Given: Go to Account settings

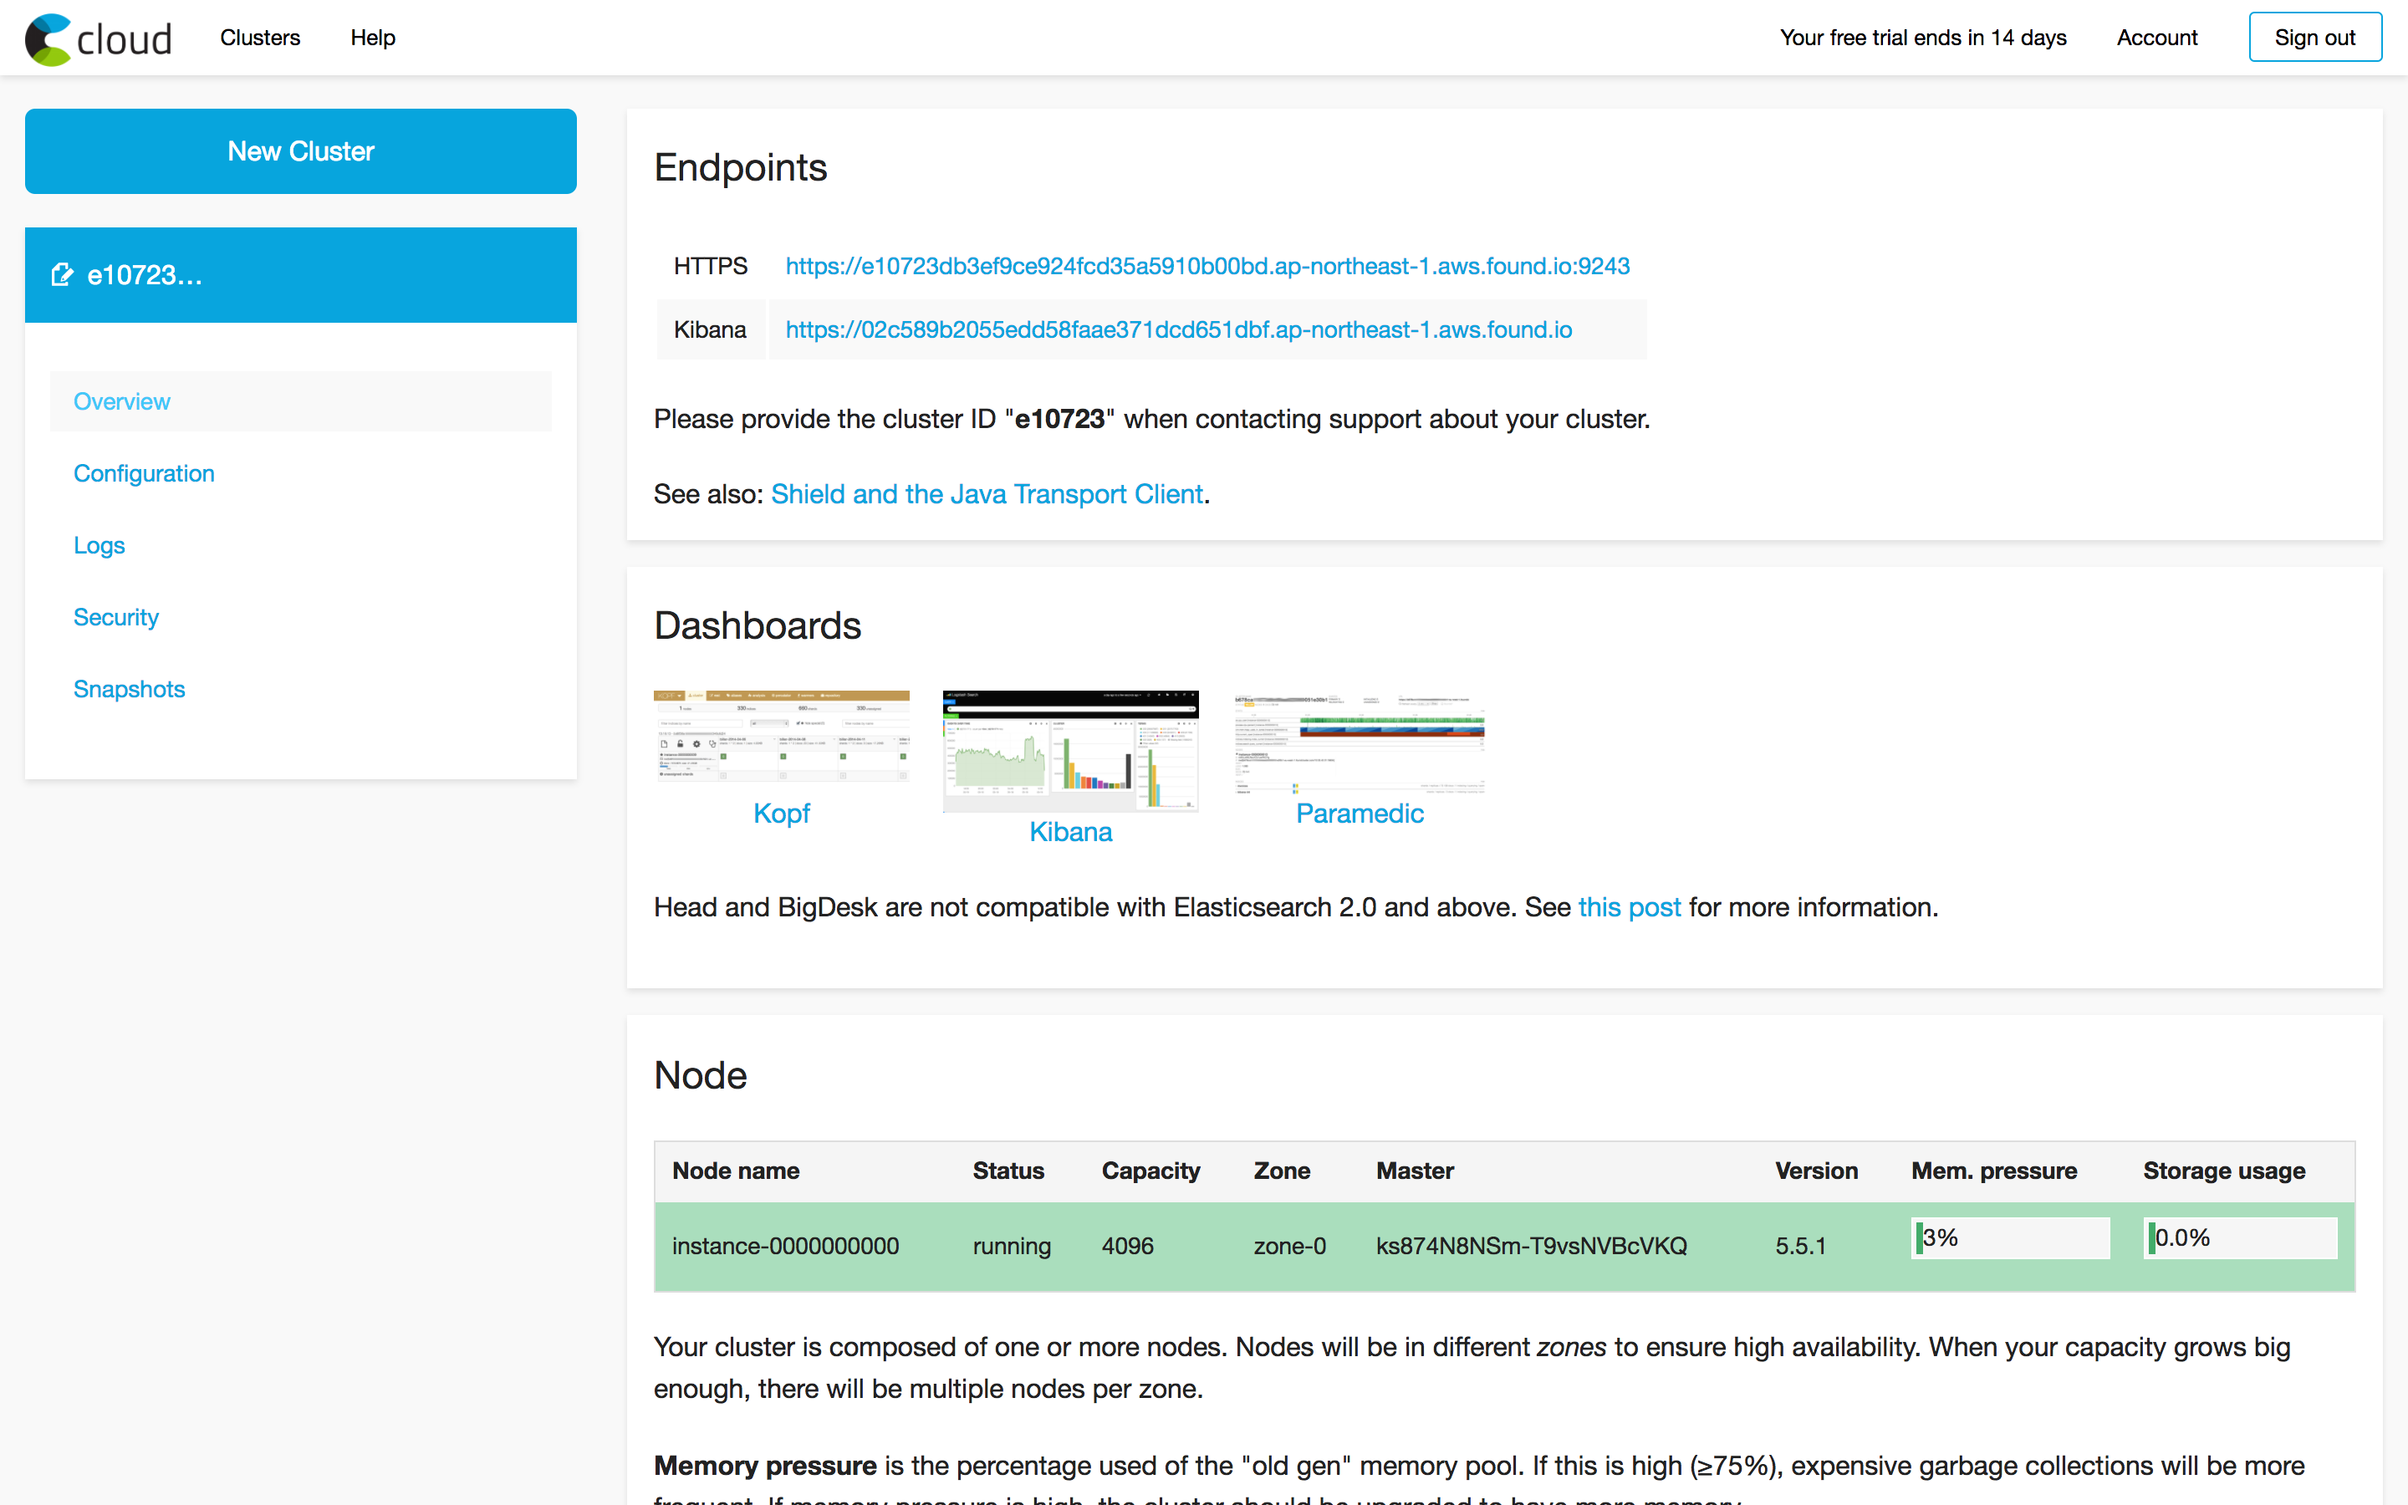Looking at the screenshot, I should 2156,38.
